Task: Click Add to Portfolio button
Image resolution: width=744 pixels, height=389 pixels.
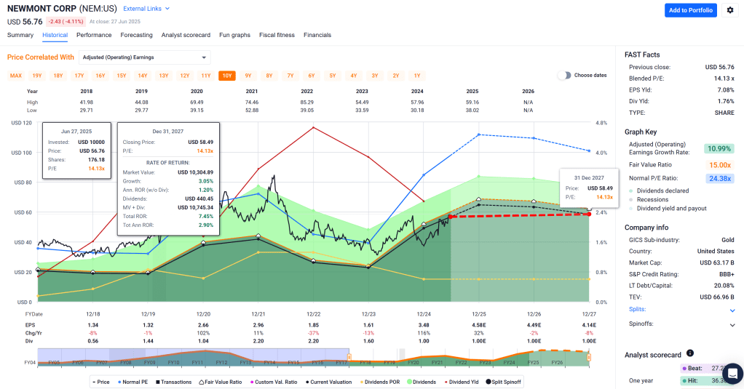Action: 690,10
